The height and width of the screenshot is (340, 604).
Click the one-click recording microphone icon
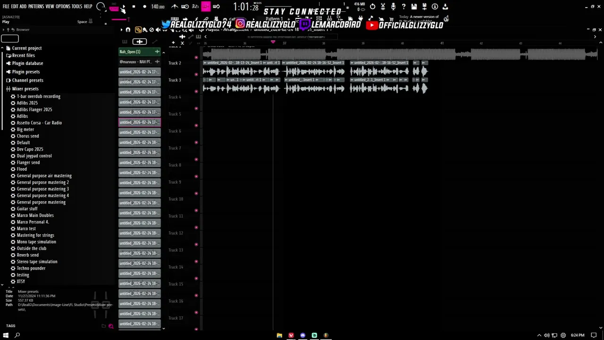pyautogui.click(x=393, y=7)
